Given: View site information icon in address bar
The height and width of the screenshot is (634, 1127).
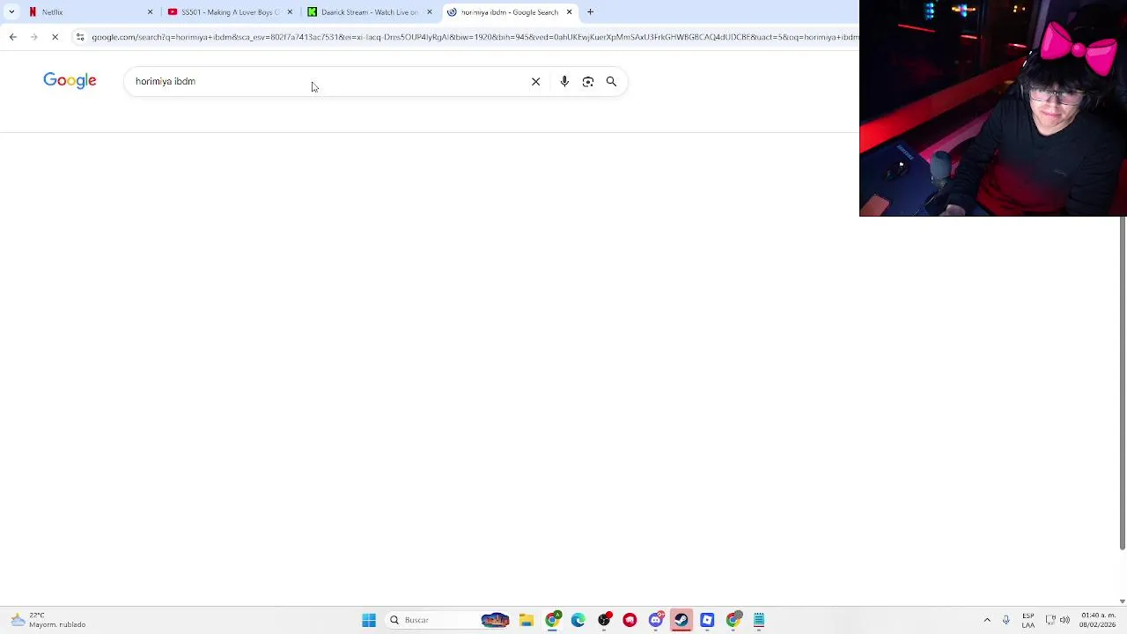Looking at the screenshot, I should pyautogui.click(x=80, y=37).
